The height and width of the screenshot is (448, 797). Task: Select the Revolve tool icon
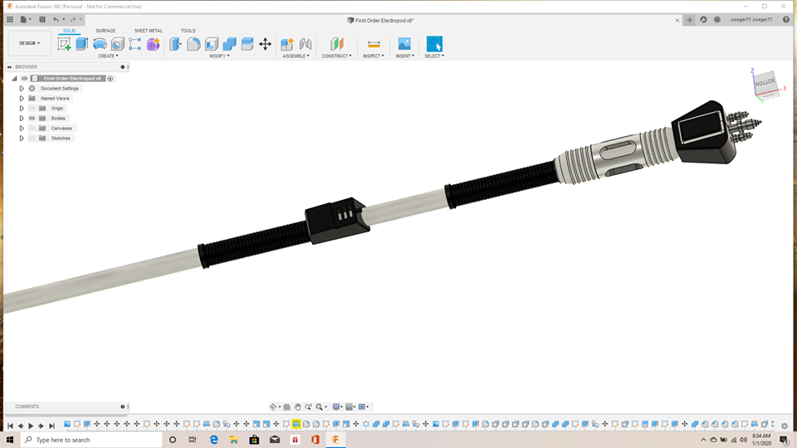100,44
